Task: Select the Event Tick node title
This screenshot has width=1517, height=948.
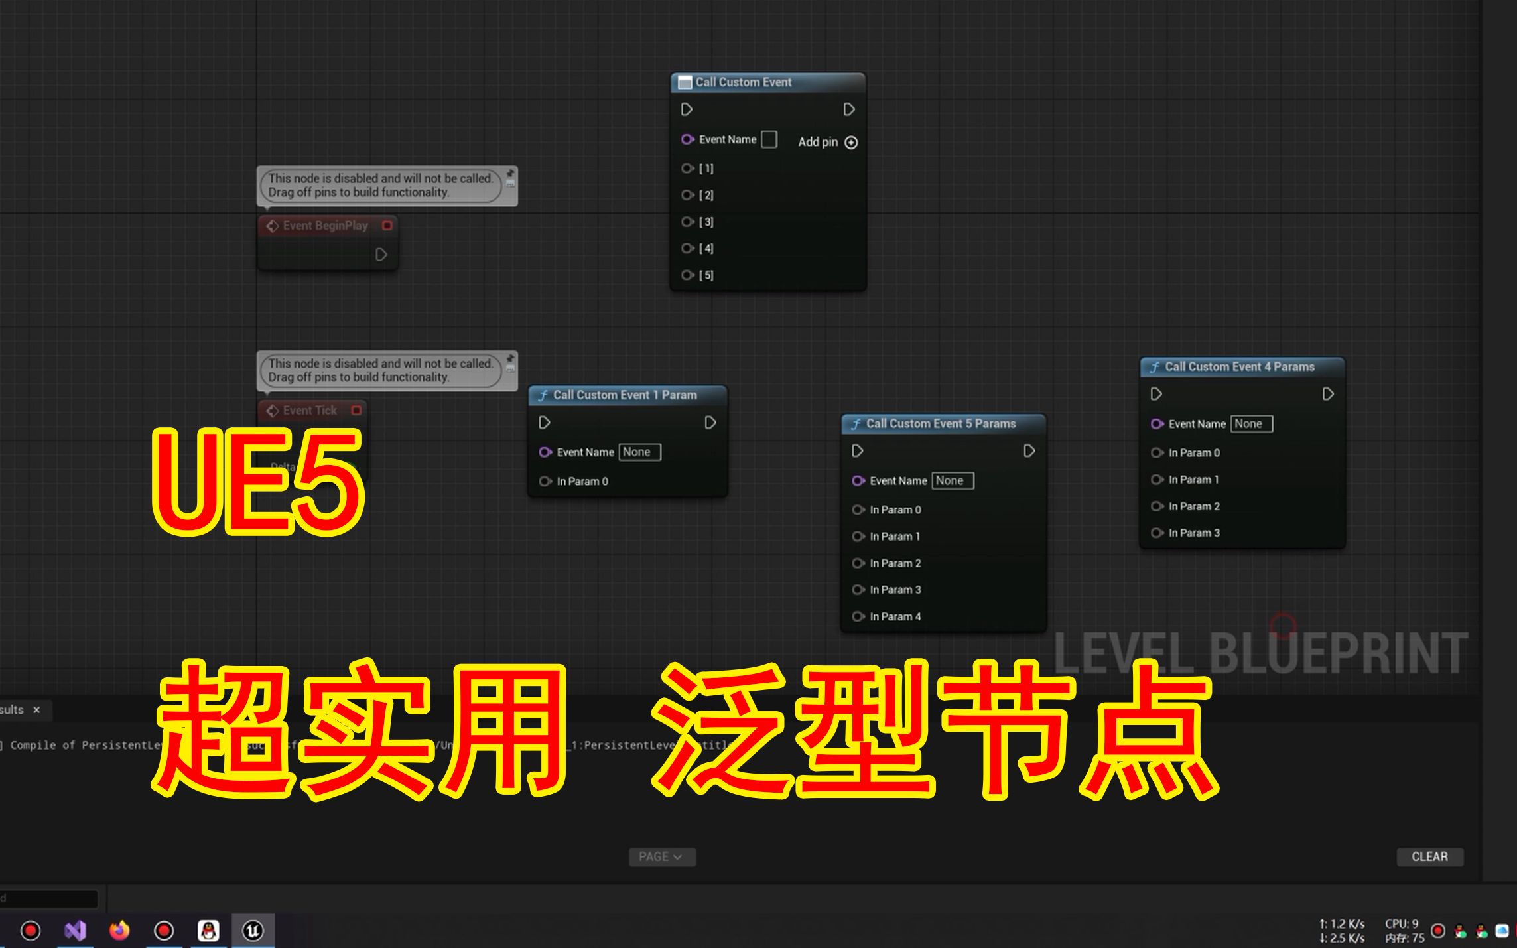Action: (310, 411)
